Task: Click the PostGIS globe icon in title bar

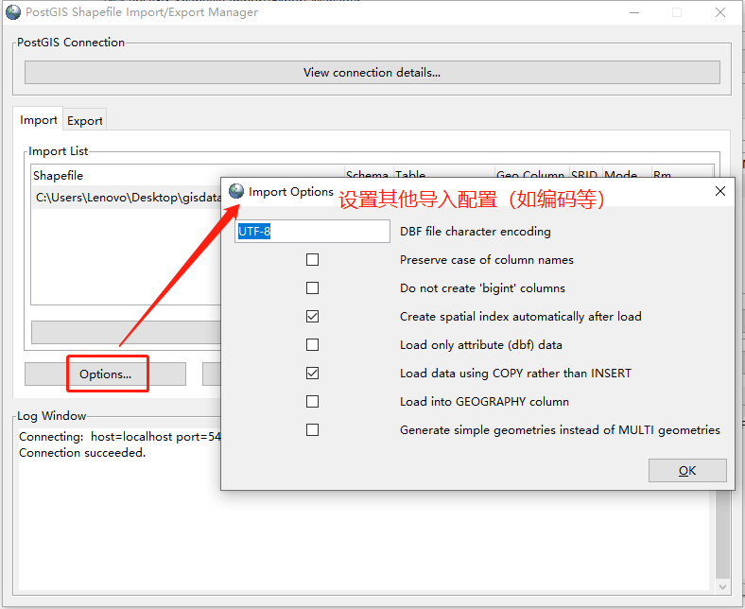Action: pos(13,12)
